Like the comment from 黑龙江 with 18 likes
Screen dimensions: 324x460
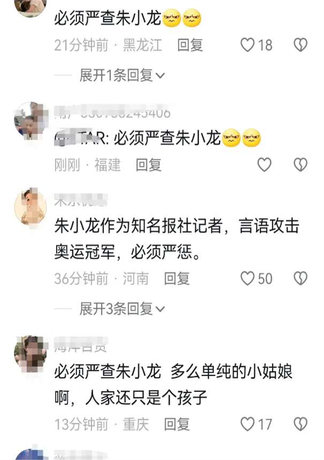(x=248, y=45)
